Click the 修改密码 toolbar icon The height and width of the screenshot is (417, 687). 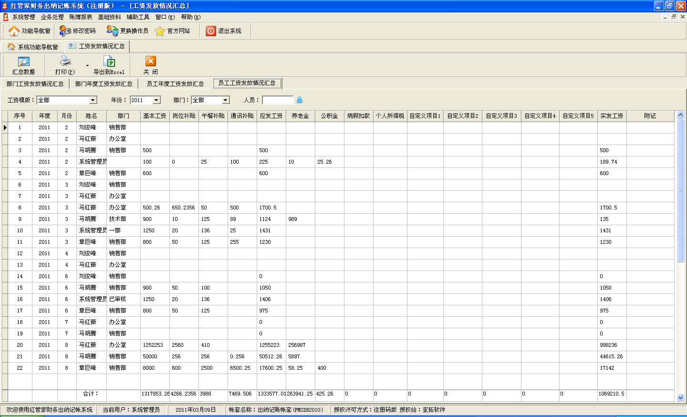pyautogui.click(x=65, y=31)
